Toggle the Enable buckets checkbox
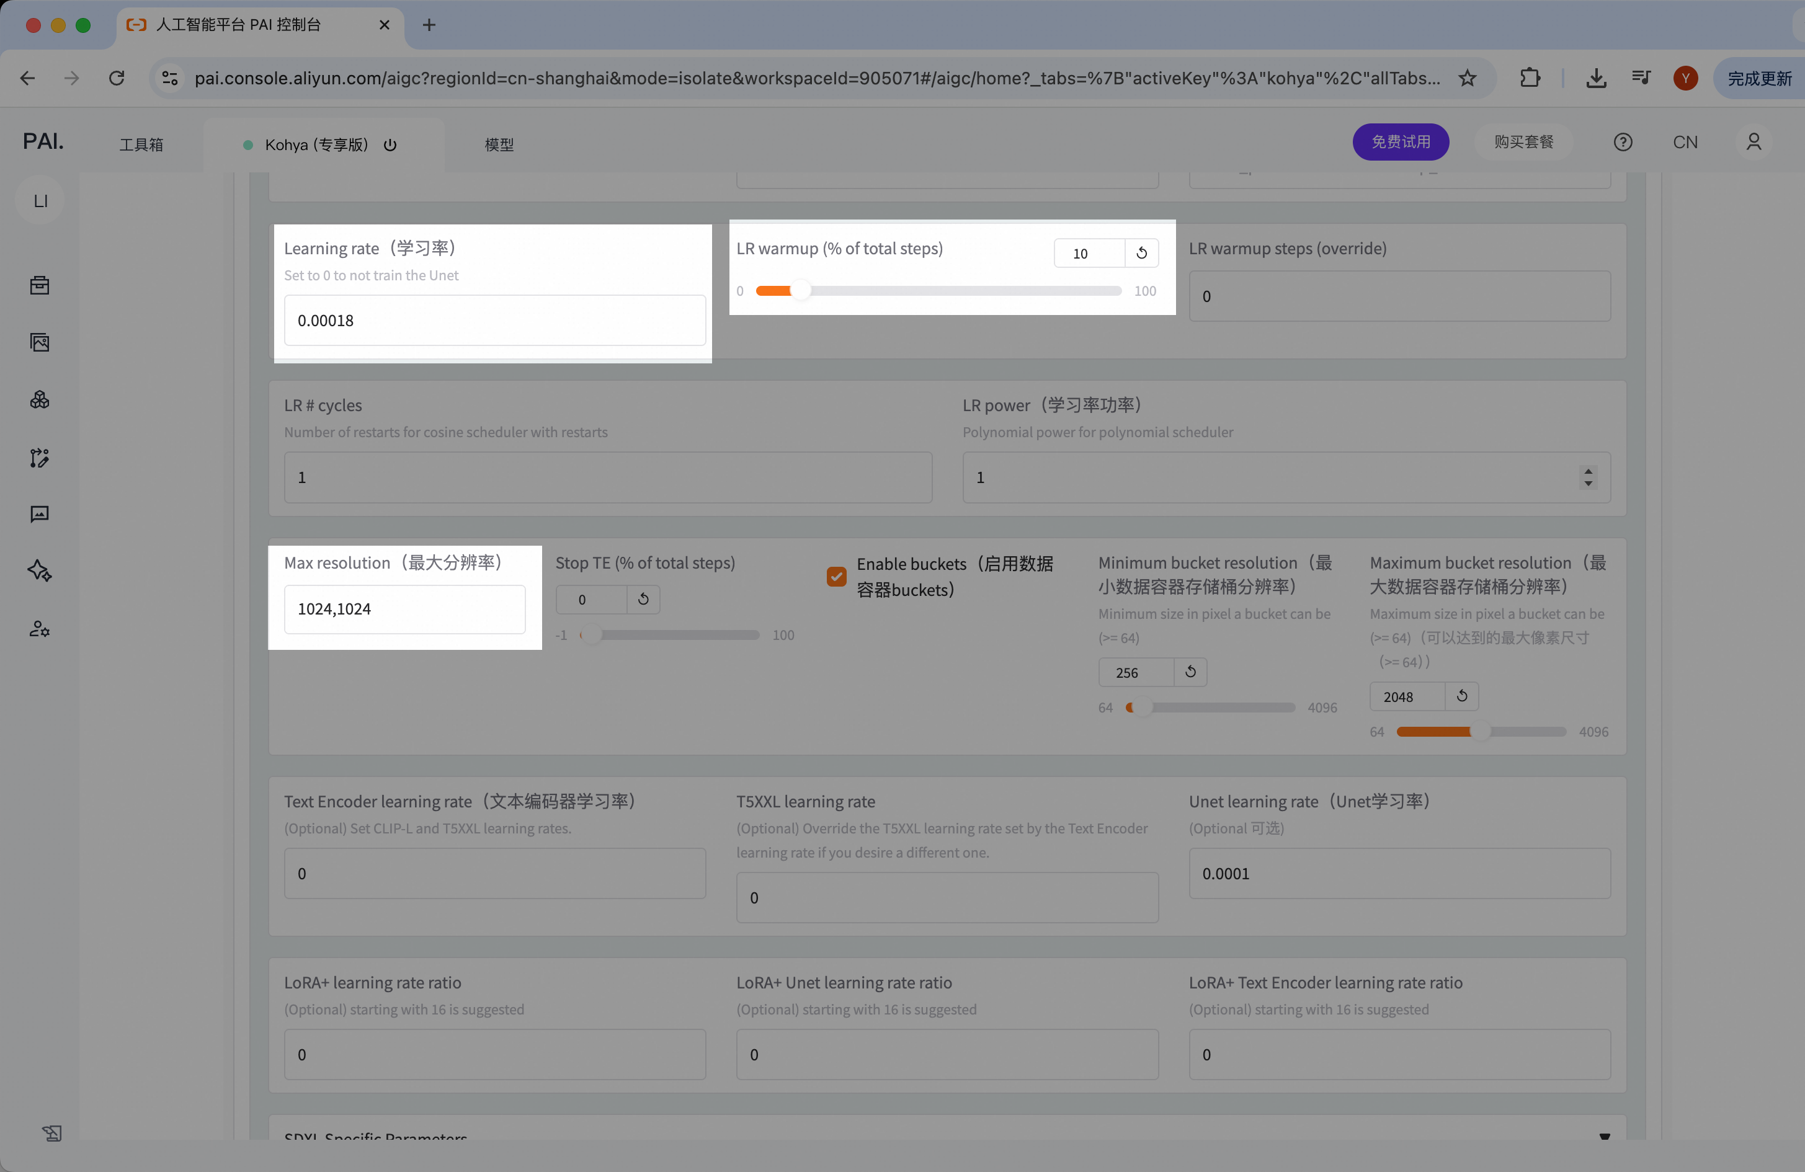The width and height of the screenshot is (1805, 1172). click(x=836, y=577)
